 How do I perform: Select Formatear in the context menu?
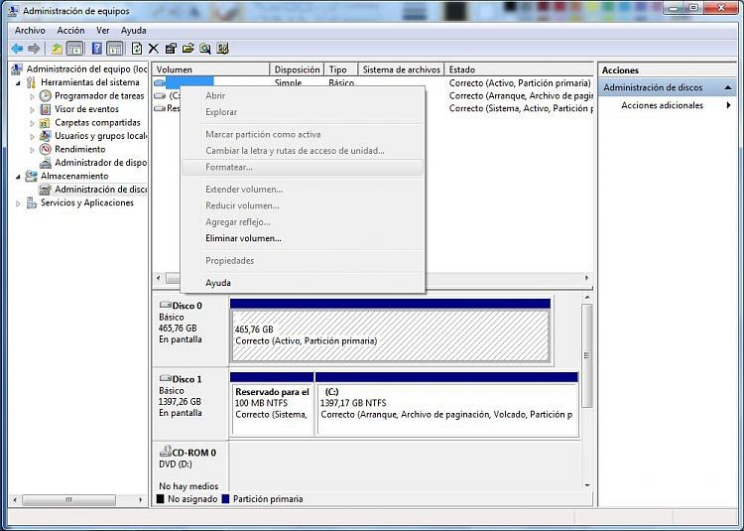pyautogui.click(x=303, y=167)
